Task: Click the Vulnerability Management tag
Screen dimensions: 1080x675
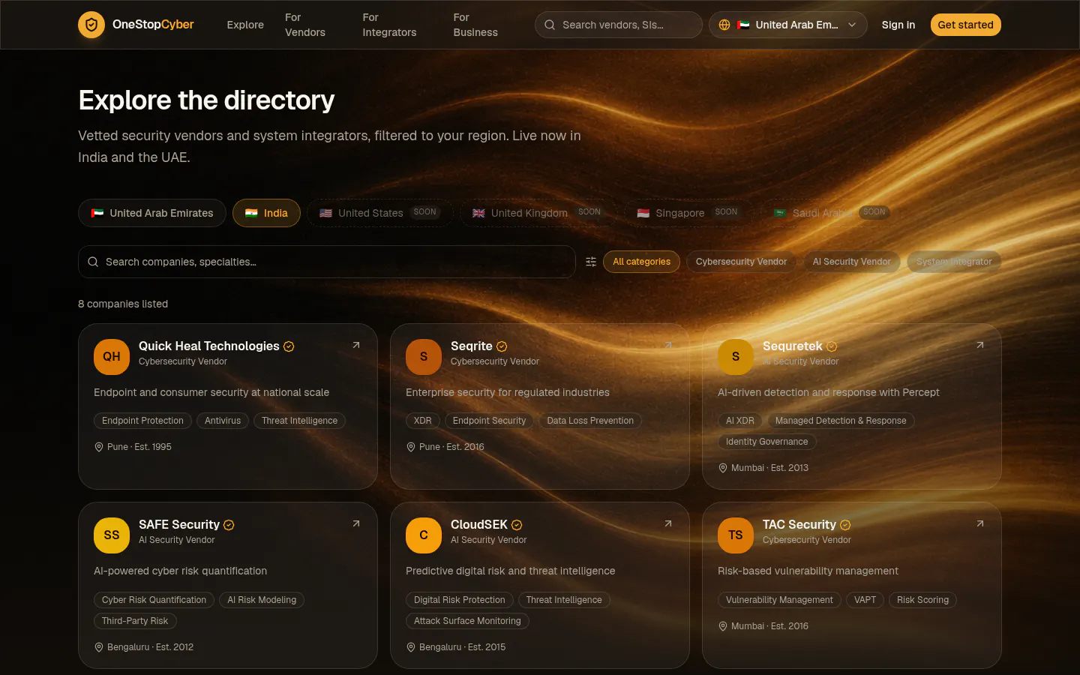Action: (779, 600)
